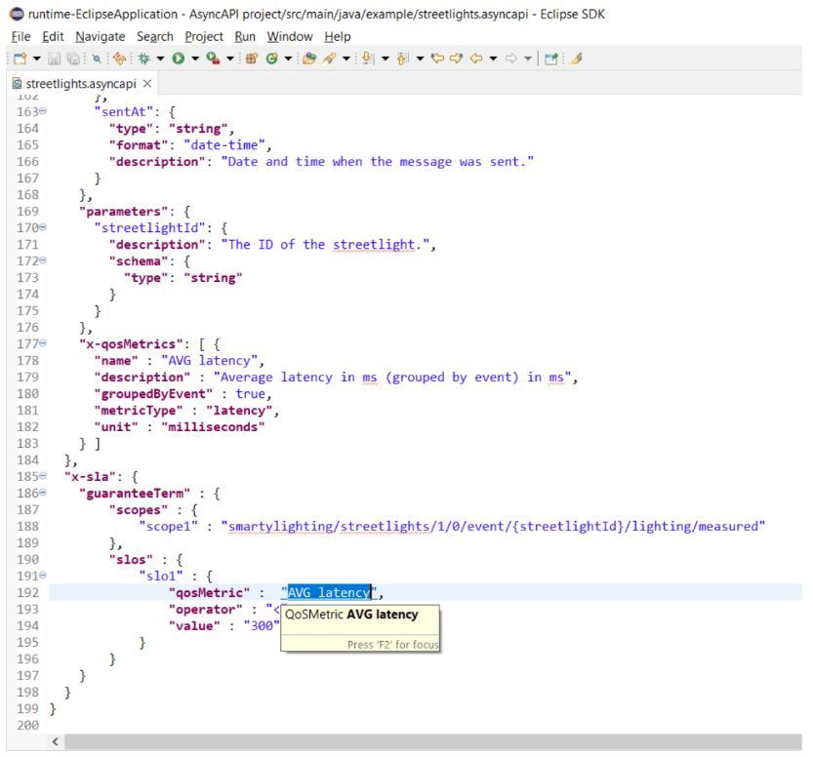This screenshot has height=757, width=813.
Task: Click the Run with Coverage icon
Action: (x=213, y=59)
